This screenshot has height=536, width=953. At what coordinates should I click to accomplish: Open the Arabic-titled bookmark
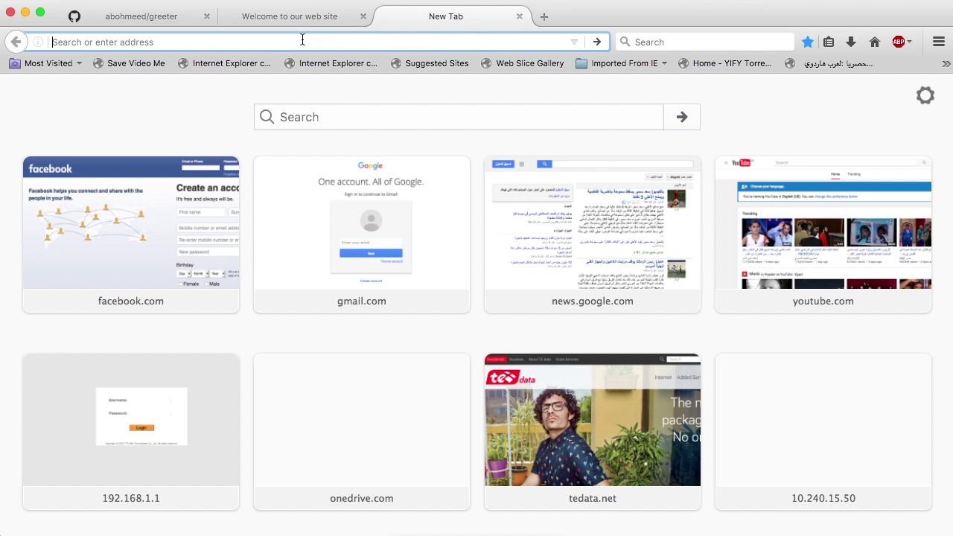[829, 63]
